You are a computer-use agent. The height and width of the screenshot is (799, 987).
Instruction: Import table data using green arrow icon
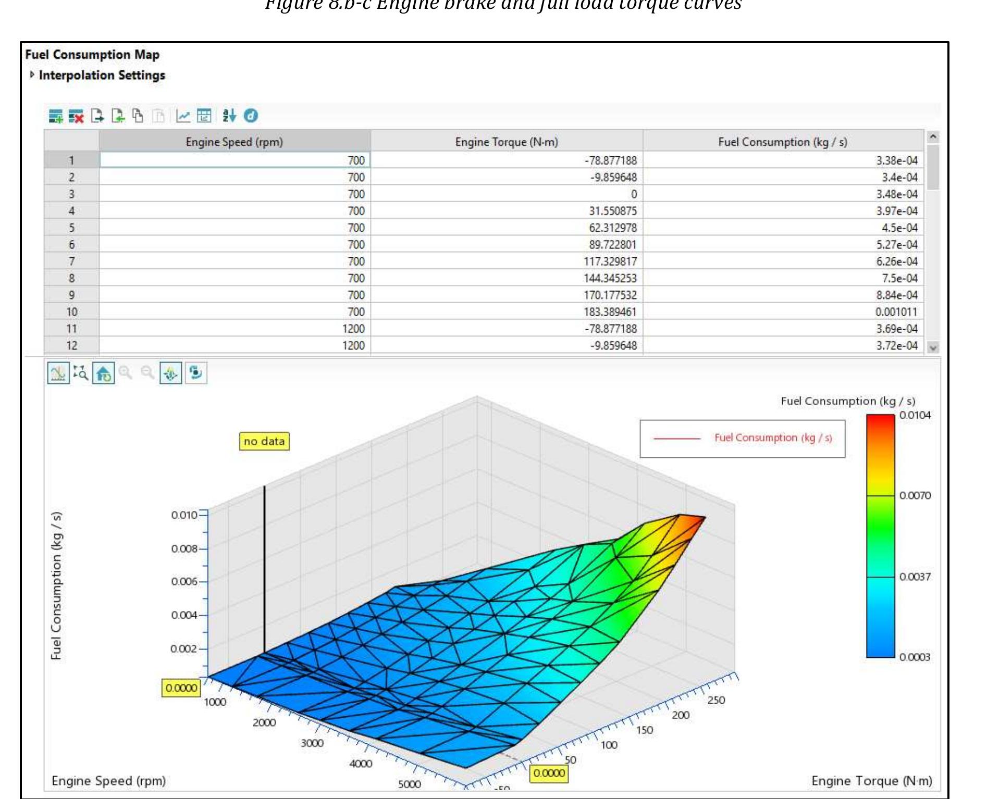click(118, 116)
